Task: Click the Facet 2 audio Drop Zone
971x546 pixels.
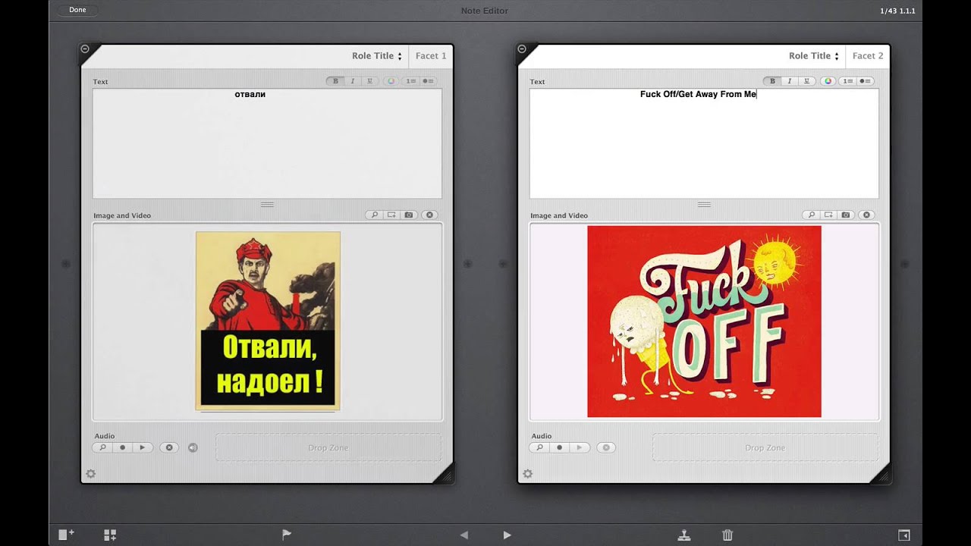Action: 765,447
